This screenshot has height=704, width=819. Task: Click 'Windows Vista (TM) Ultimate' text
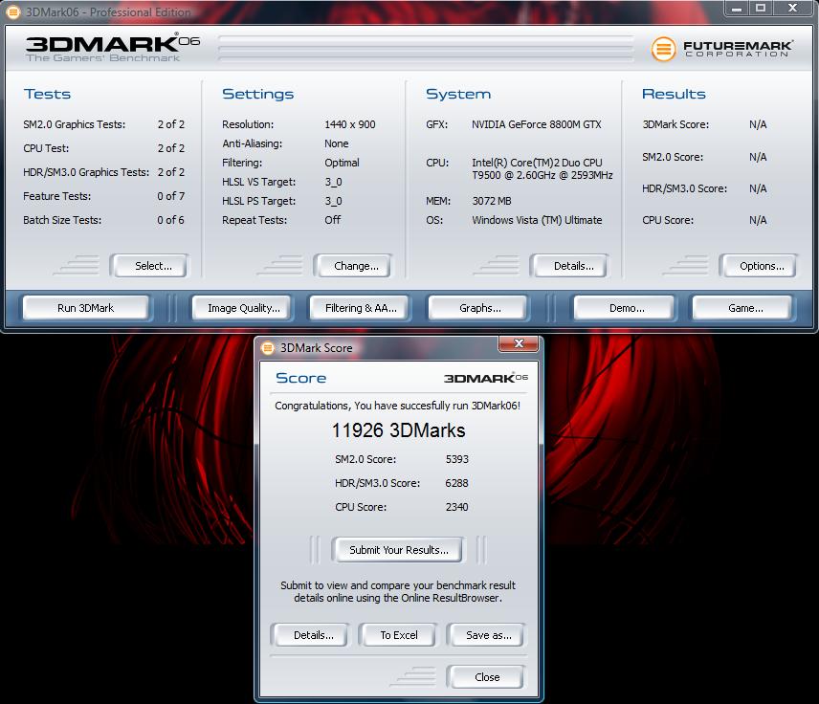pyautogui.click(x=537, y=220)
